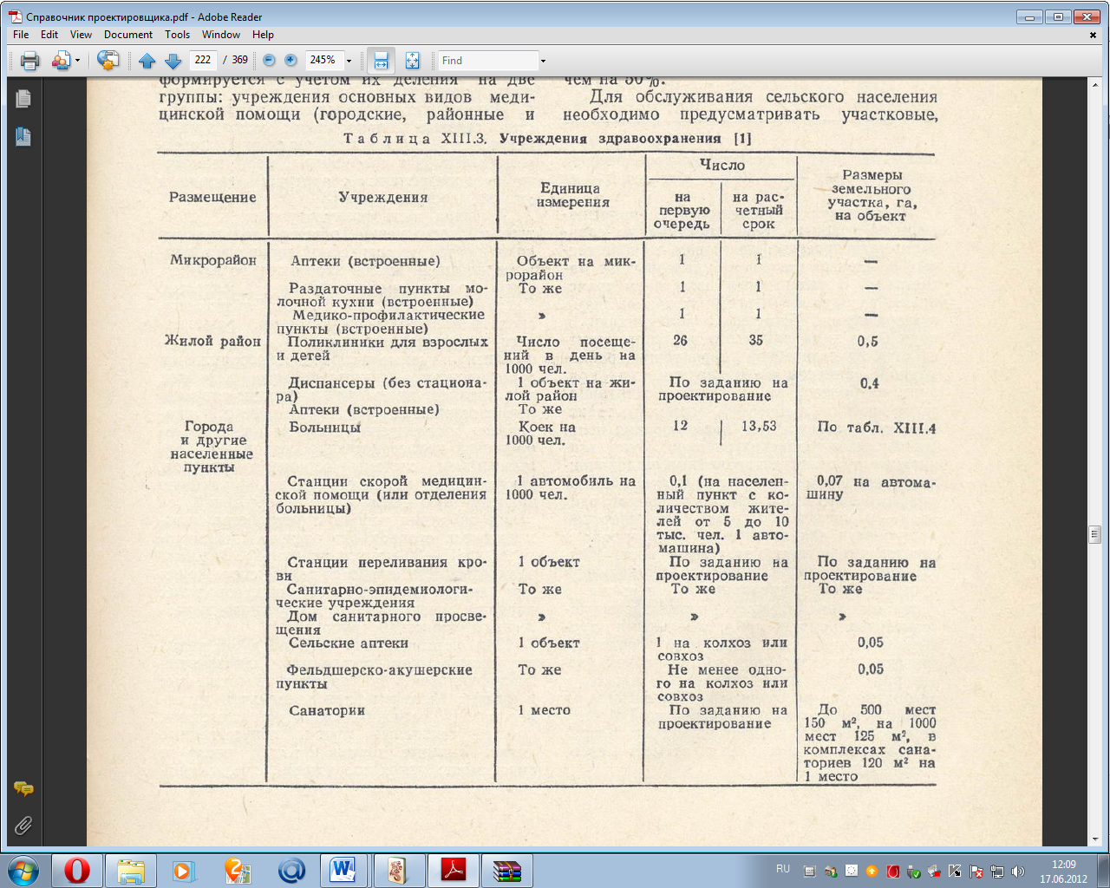Show the Pages thumbnails panel
The width and height of the screenshot is (1110, 888).
pyautogui.click(x=23, y=99)
